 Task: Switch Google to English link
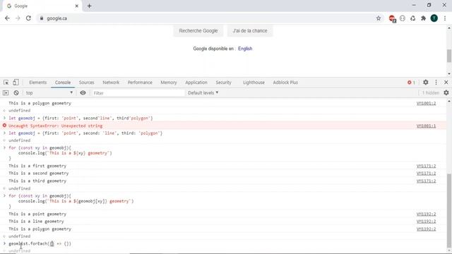tap(245, 49)
